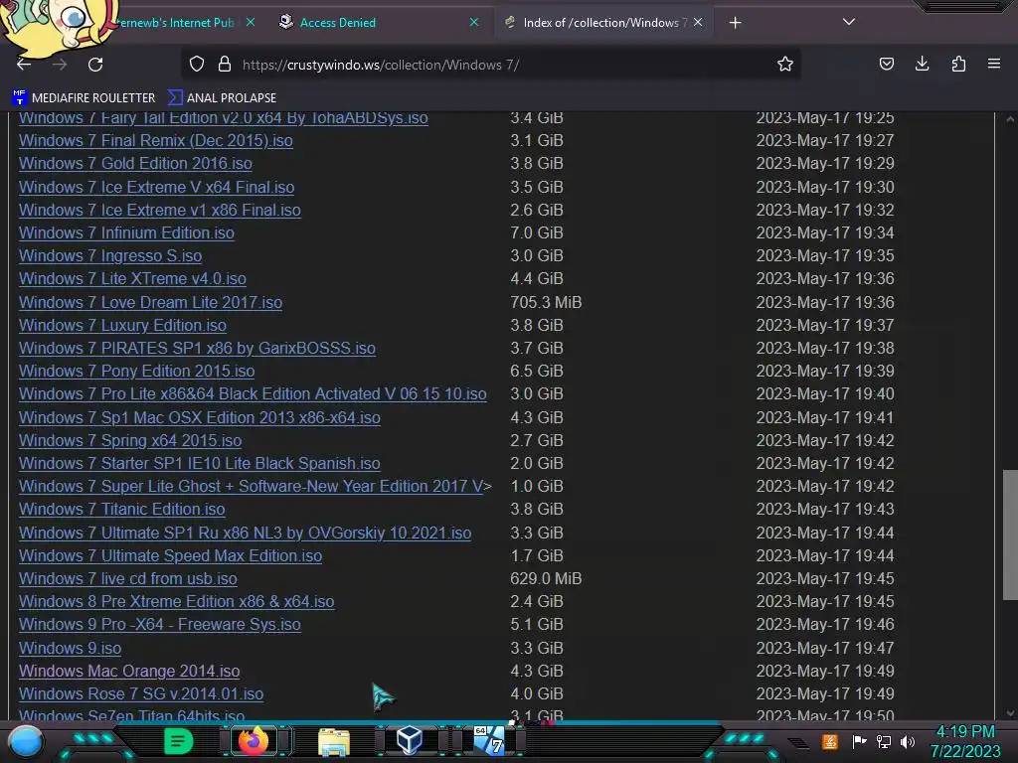Open the green notes app in taskbar
This screenshot has width=1018, height=763.
pyautogui.click(x=178, y=741)
